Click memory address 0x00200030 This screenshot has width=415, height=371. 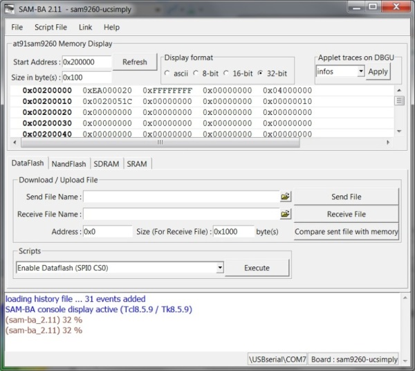47,123
